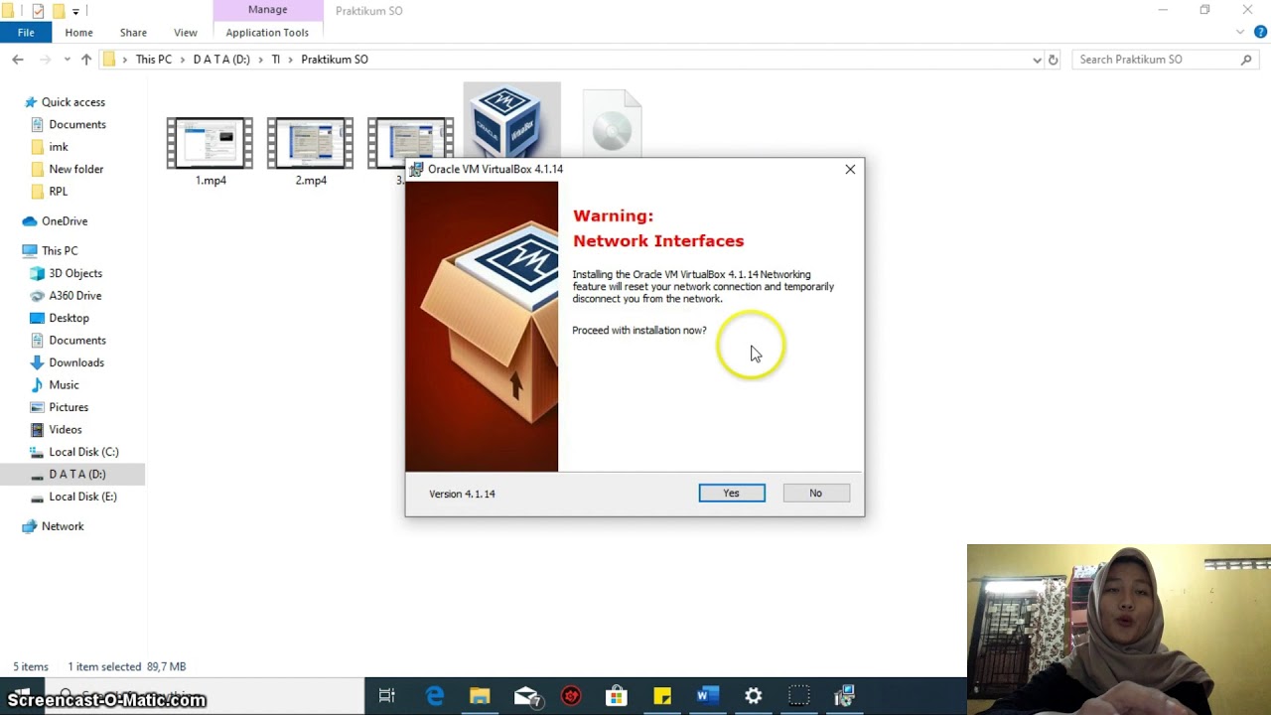
Task: Open File Explorer taskbar icon
Action: (x=480, y=696)
